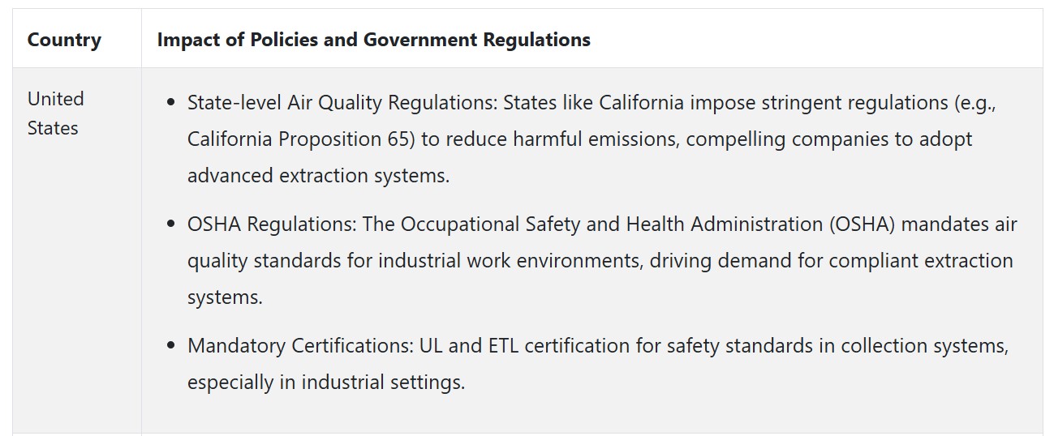This screenshot has width=1054, height=436.
Task: Click the lone word 'systems.' ending the OSHA bullet
Action: tap(225, 297)
